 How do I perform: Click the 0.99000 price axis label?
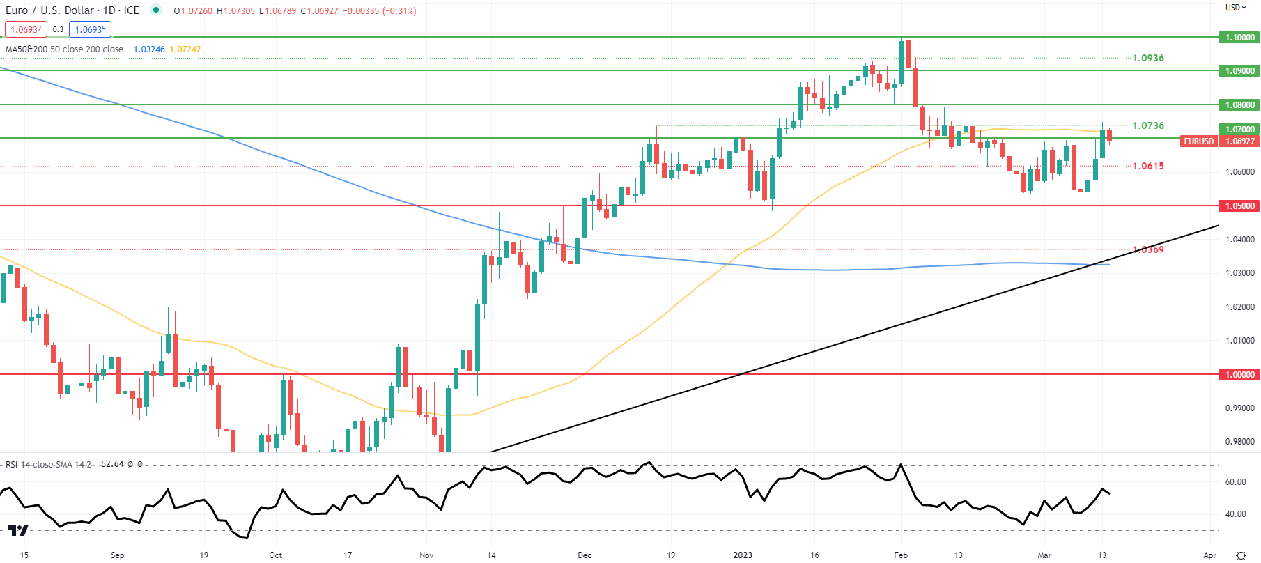1240,408
